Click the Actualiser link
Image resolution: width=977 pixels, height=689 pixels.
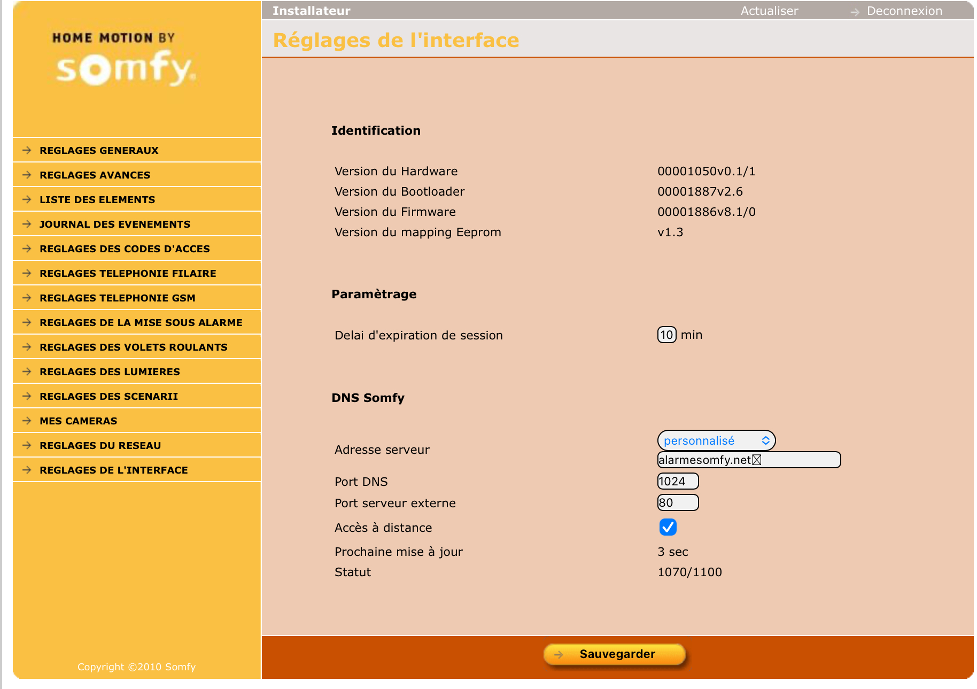click(x=769, y=11)
